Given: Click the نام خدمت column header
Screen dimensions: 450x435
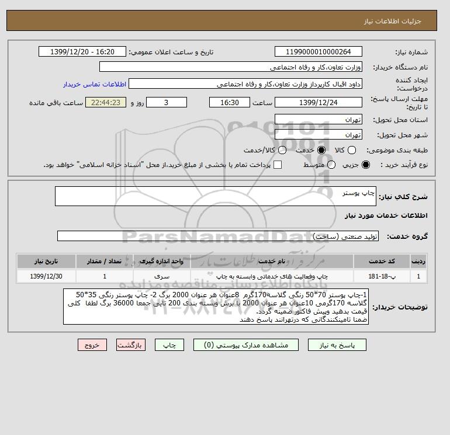Looking at the screenshot, I should [x=272, y=261].
